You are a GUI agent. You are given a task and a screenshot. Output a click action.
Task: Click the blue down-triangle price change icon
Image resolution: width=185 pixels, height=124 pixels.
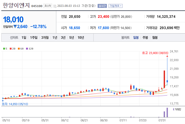[15, 26]
